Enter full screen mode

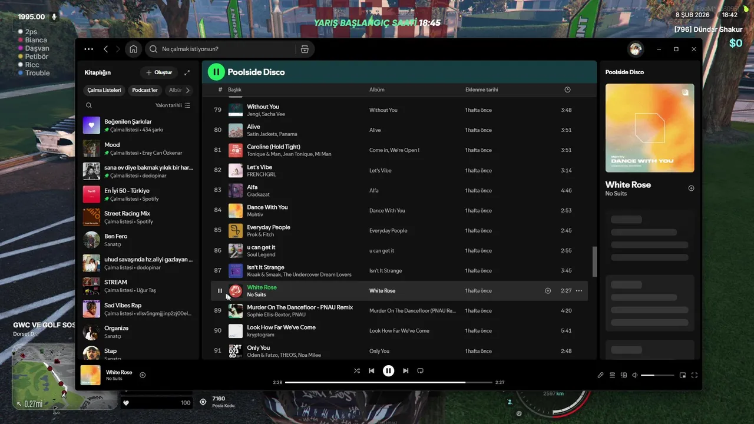click(x=695, y=375)
